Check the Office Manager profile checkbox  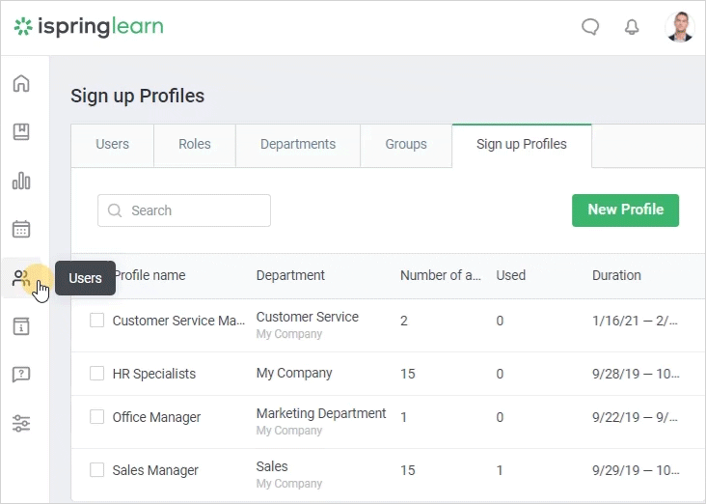point(96,416)
